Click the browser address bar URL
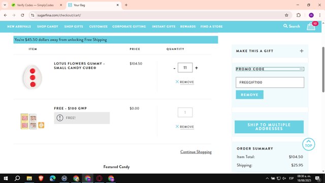Image resolution: width=325 pixels, height=183 pixels. pos(59,15)
